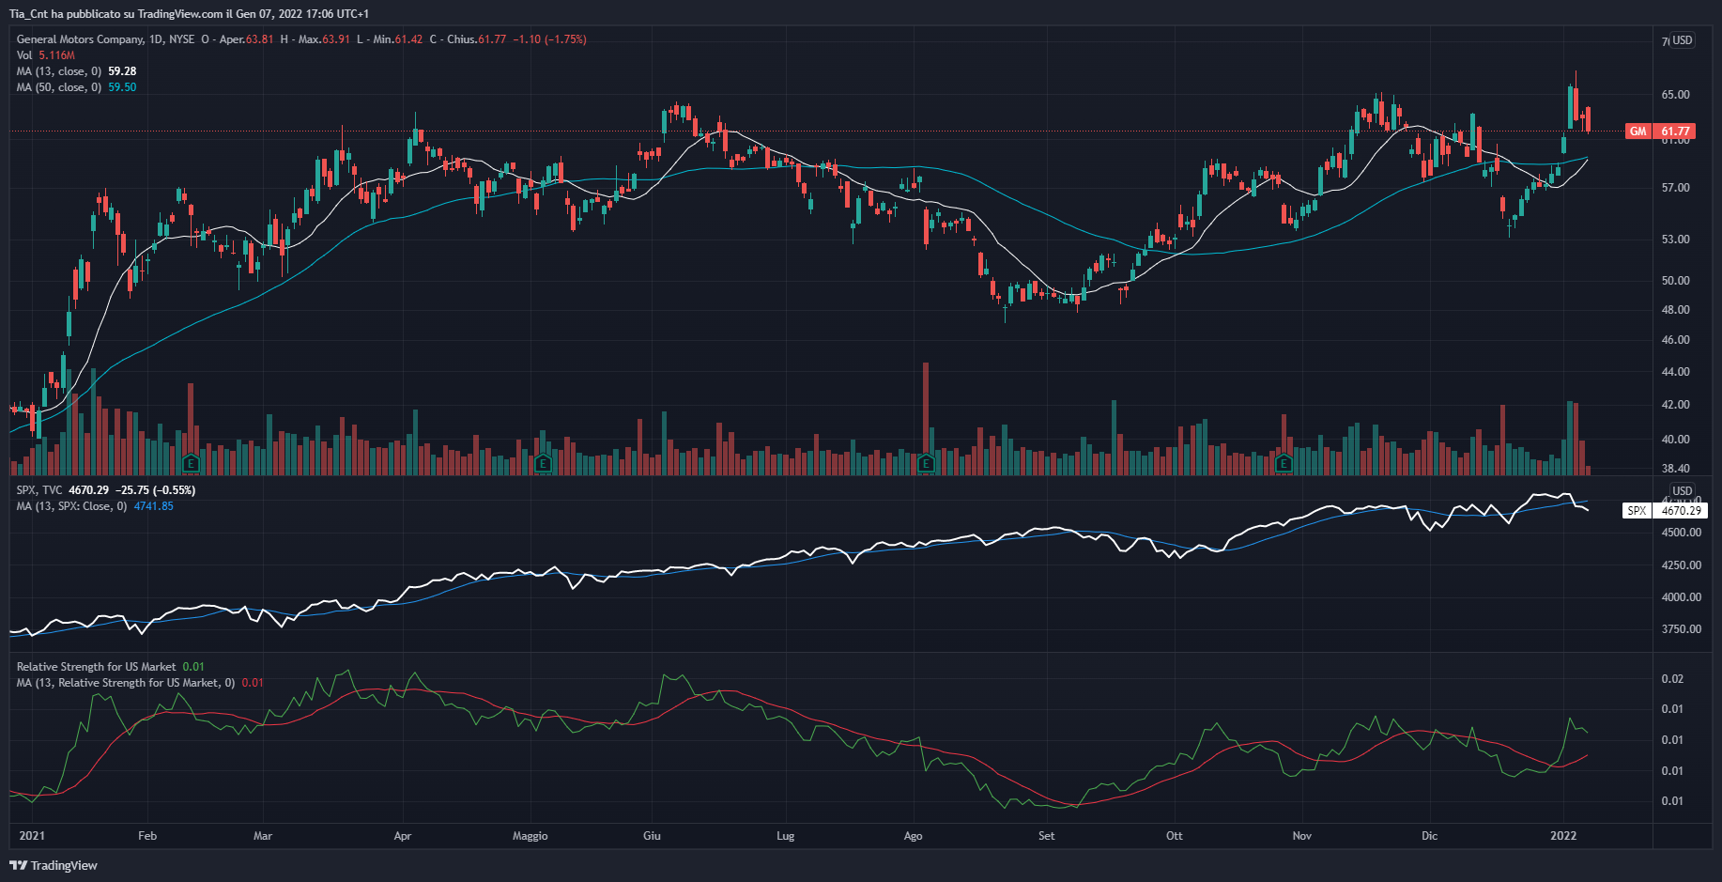1722x882 pixels.
Task: Click the GM last price label 61.77
Action: [1675, 132]
